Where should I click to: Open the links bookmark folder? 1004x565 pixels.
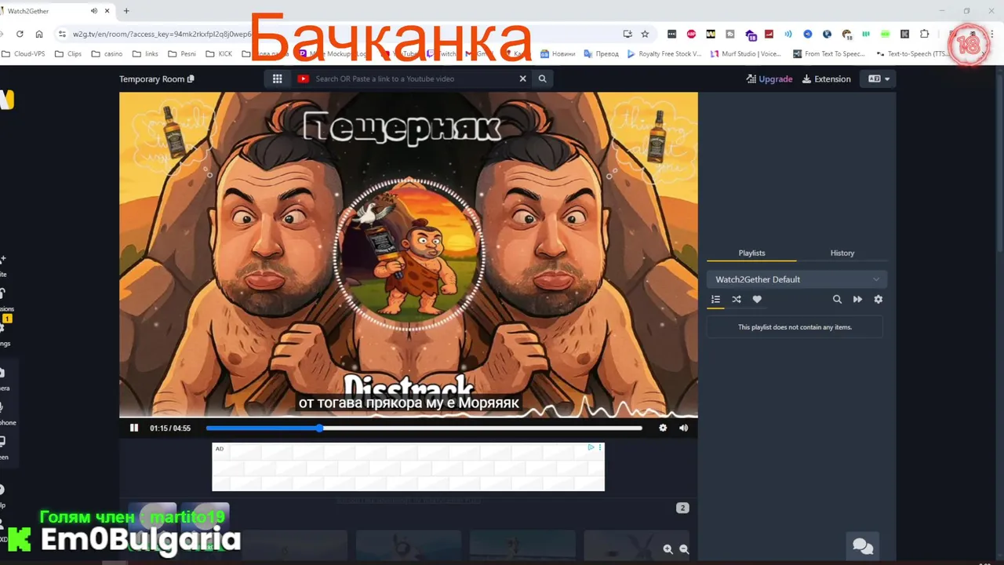[x=145, y=54]
